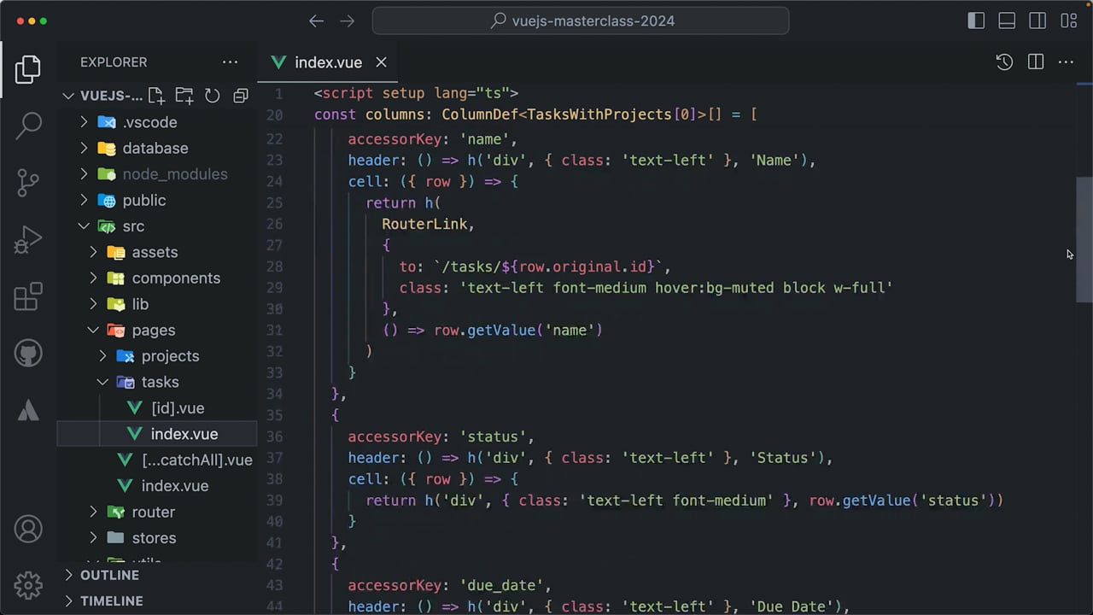Open the Source Control view
The height and width of the screenshot is (615, 1093).
(x=28, y=183)
